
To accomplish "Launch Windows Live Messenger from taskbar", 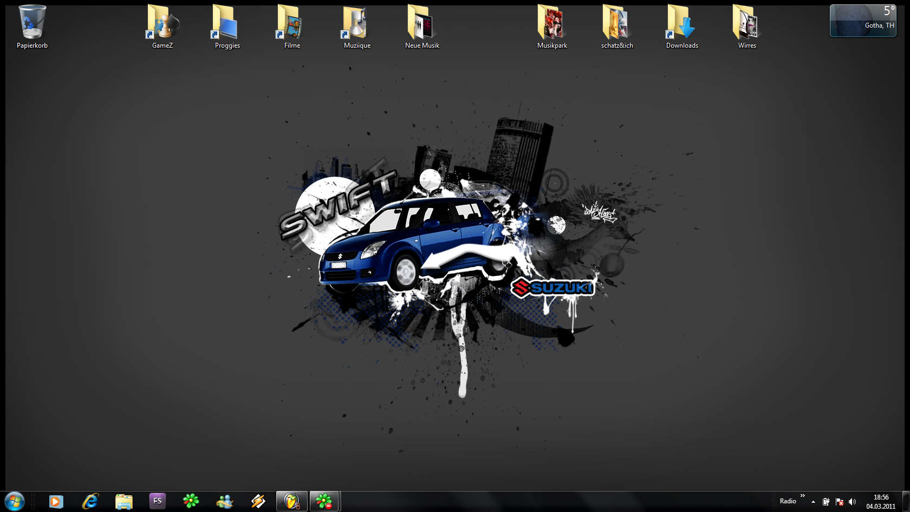I will point(224,502).
